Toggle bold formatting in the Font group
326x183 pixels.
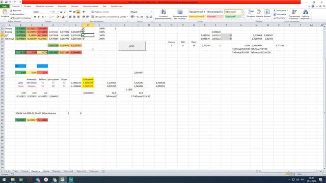click(35, 17)
